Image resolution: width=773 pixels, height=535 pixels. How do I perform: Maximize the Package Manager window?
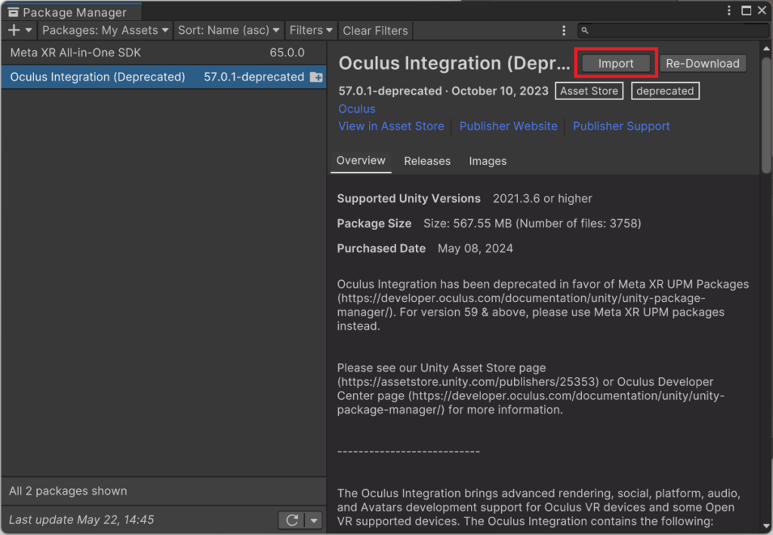point(746,11)
